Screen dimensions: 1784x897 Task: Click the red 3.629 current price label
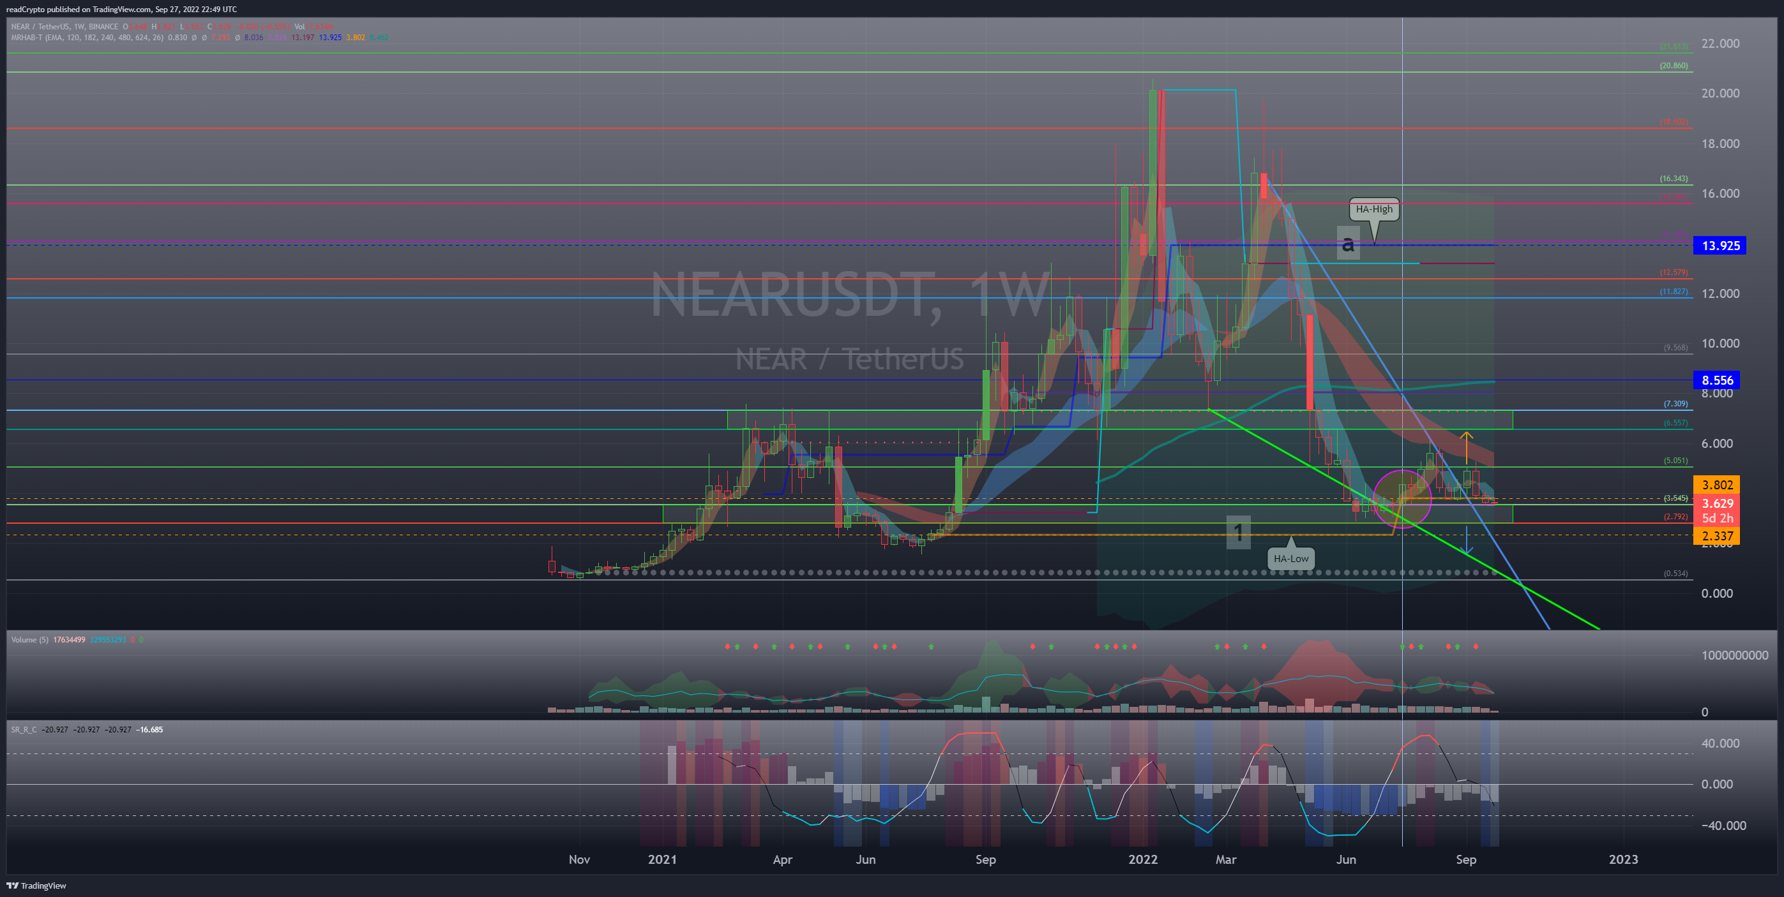point(1717,504)
